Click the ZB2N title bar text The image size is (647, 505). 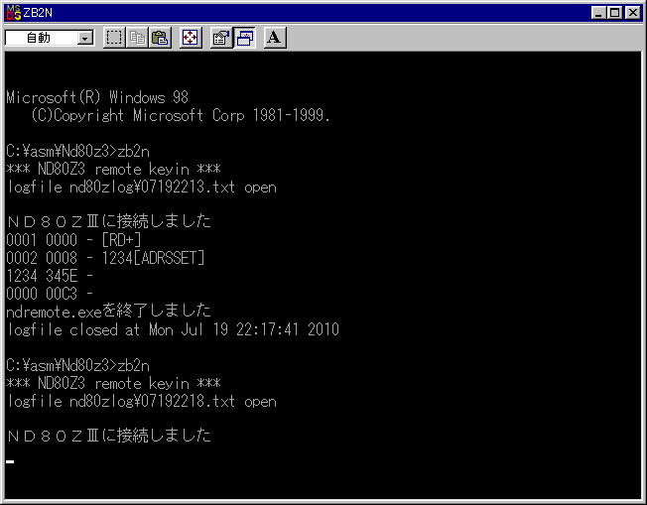[x=38, y=13]
